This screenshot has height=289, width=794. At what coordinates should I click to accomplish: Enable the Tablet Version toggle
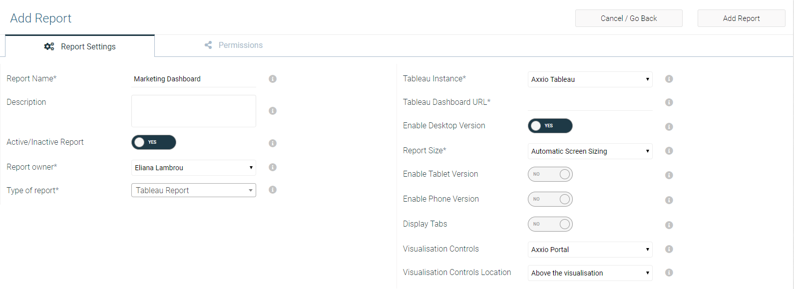pos(550,174)
